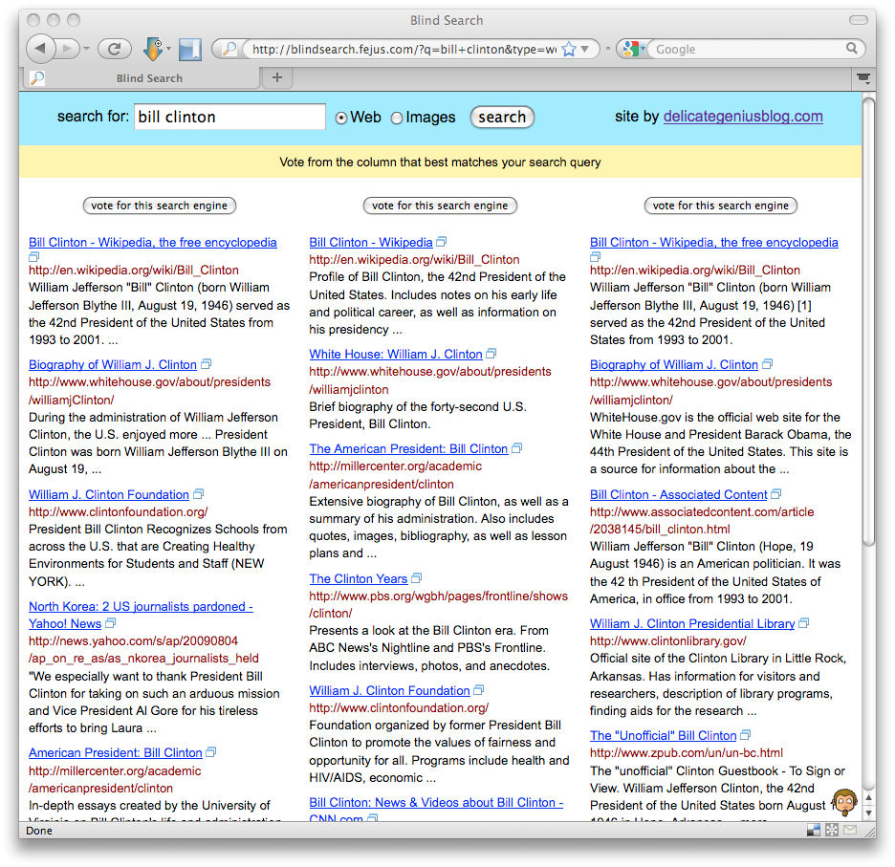The image size is (895, 867).
Task: Click the 'bill clinton' search input field
Action: click(x=229, y=117)
